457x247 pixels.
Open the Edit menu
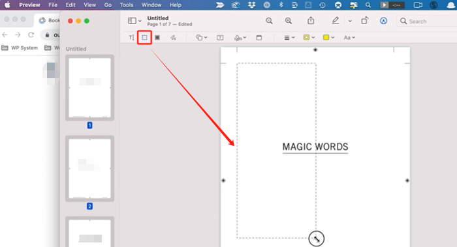tap(71, 5)
